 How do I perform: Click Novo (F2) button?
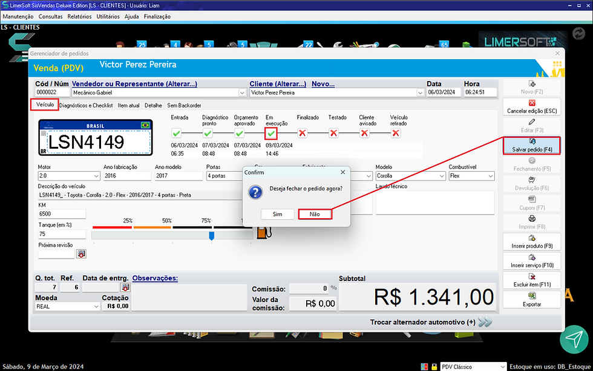(531, 87)
